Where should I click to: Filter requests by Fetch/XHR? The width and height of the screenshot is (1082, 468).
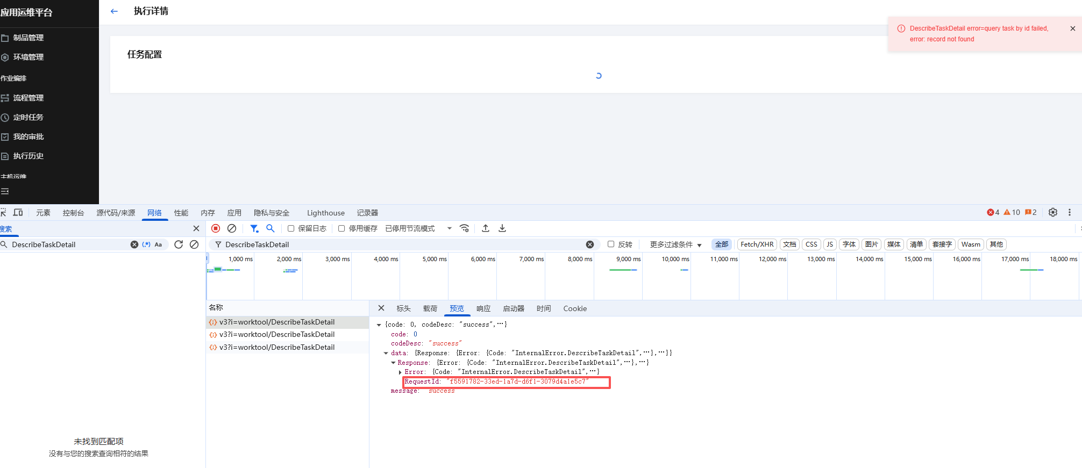coord(757,244)
